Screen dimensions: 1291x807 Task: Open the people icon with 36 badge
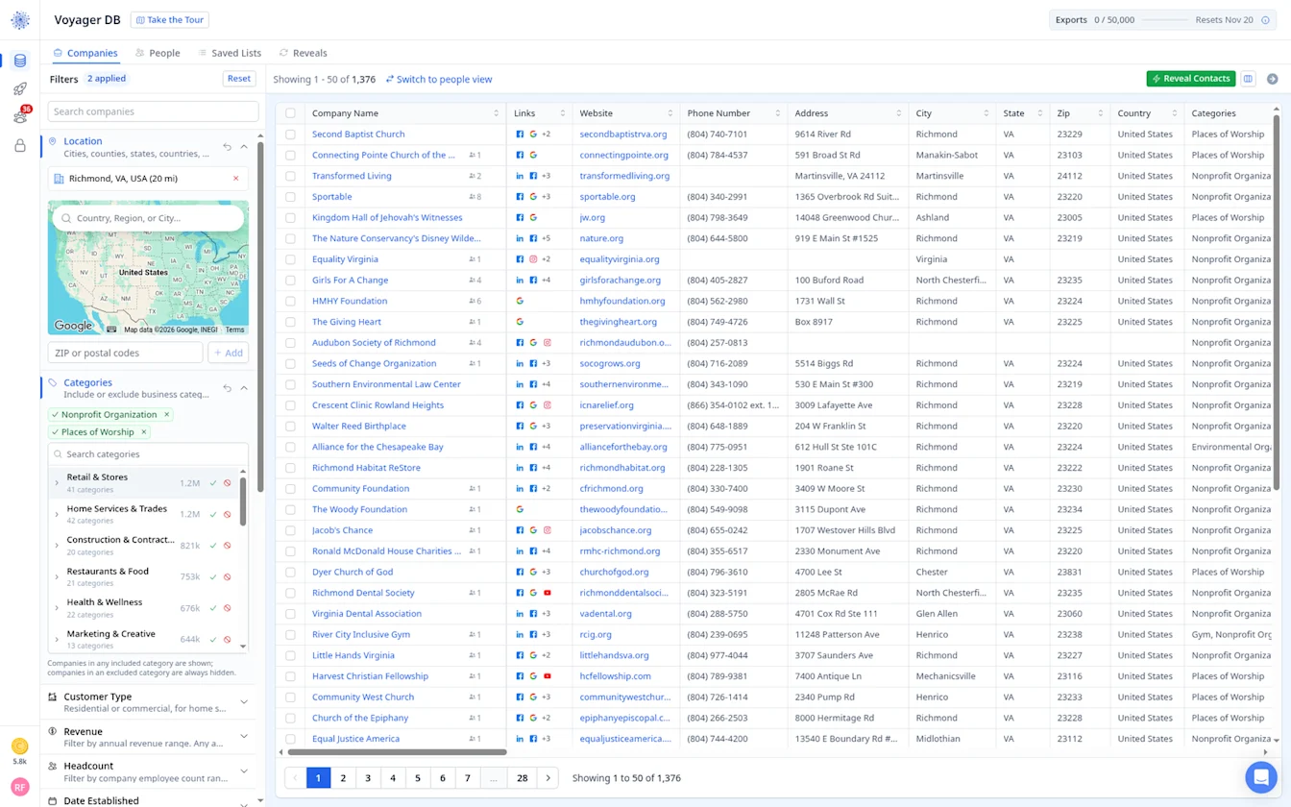coord(19,117)
